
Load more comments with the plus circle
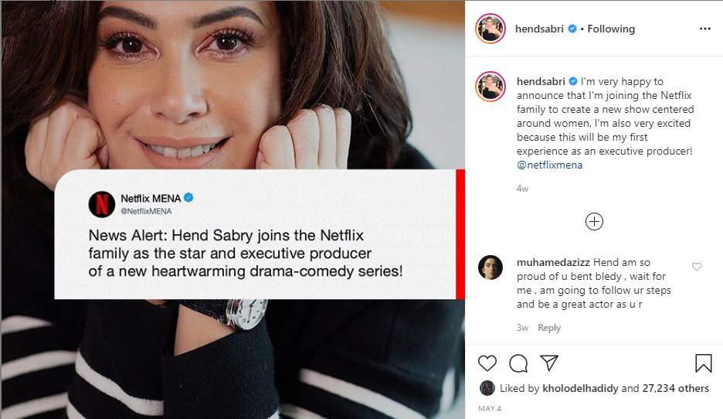coord(594,222)
